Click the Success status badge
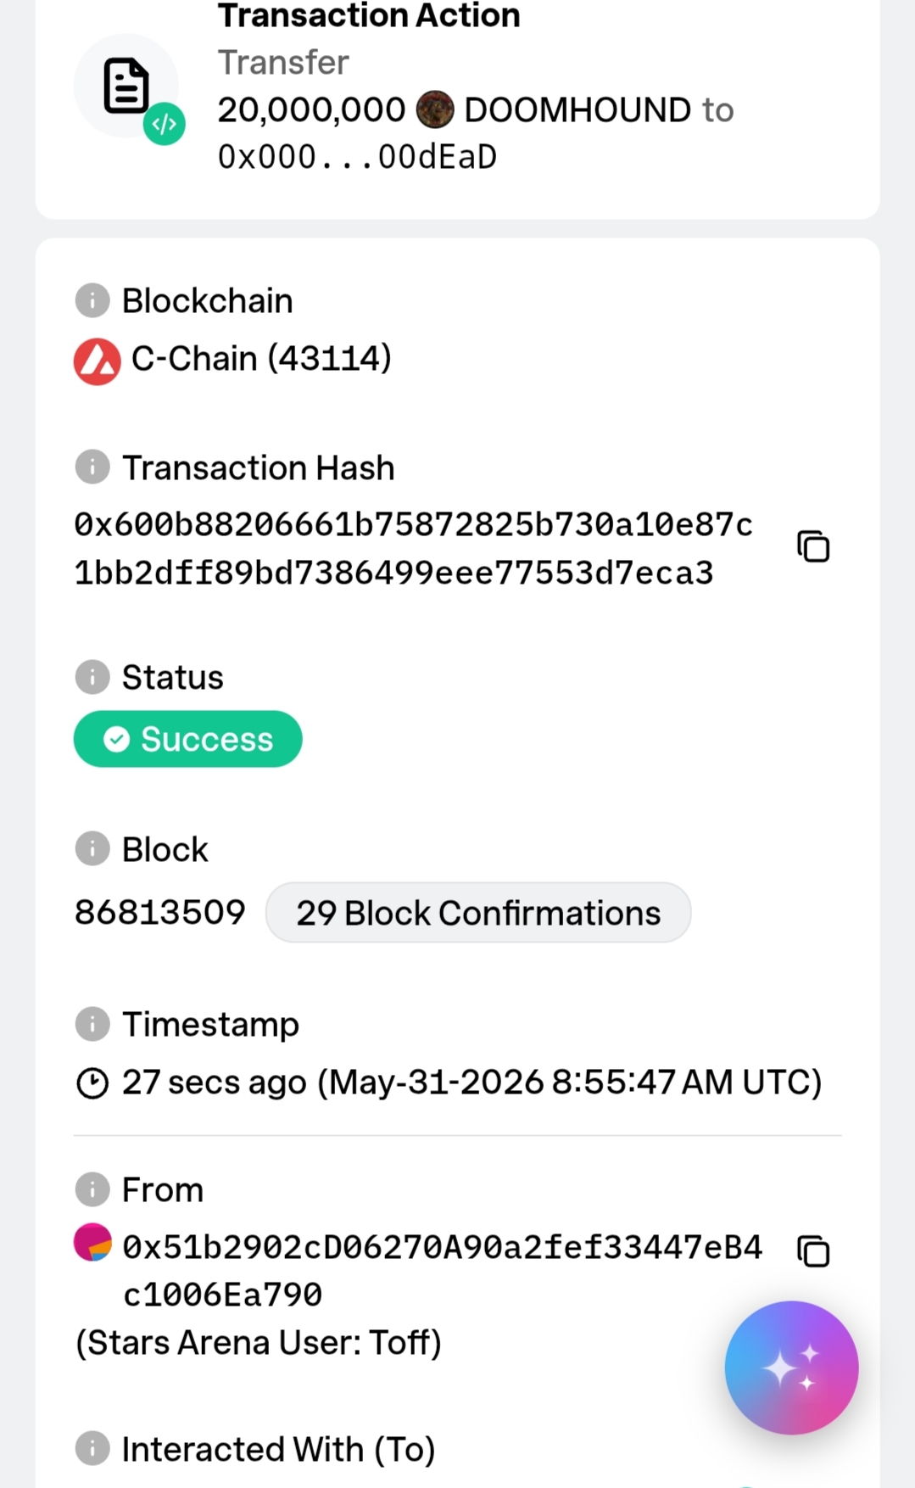This screenshot has height=1488, width=915. click(x=188, y=739)
